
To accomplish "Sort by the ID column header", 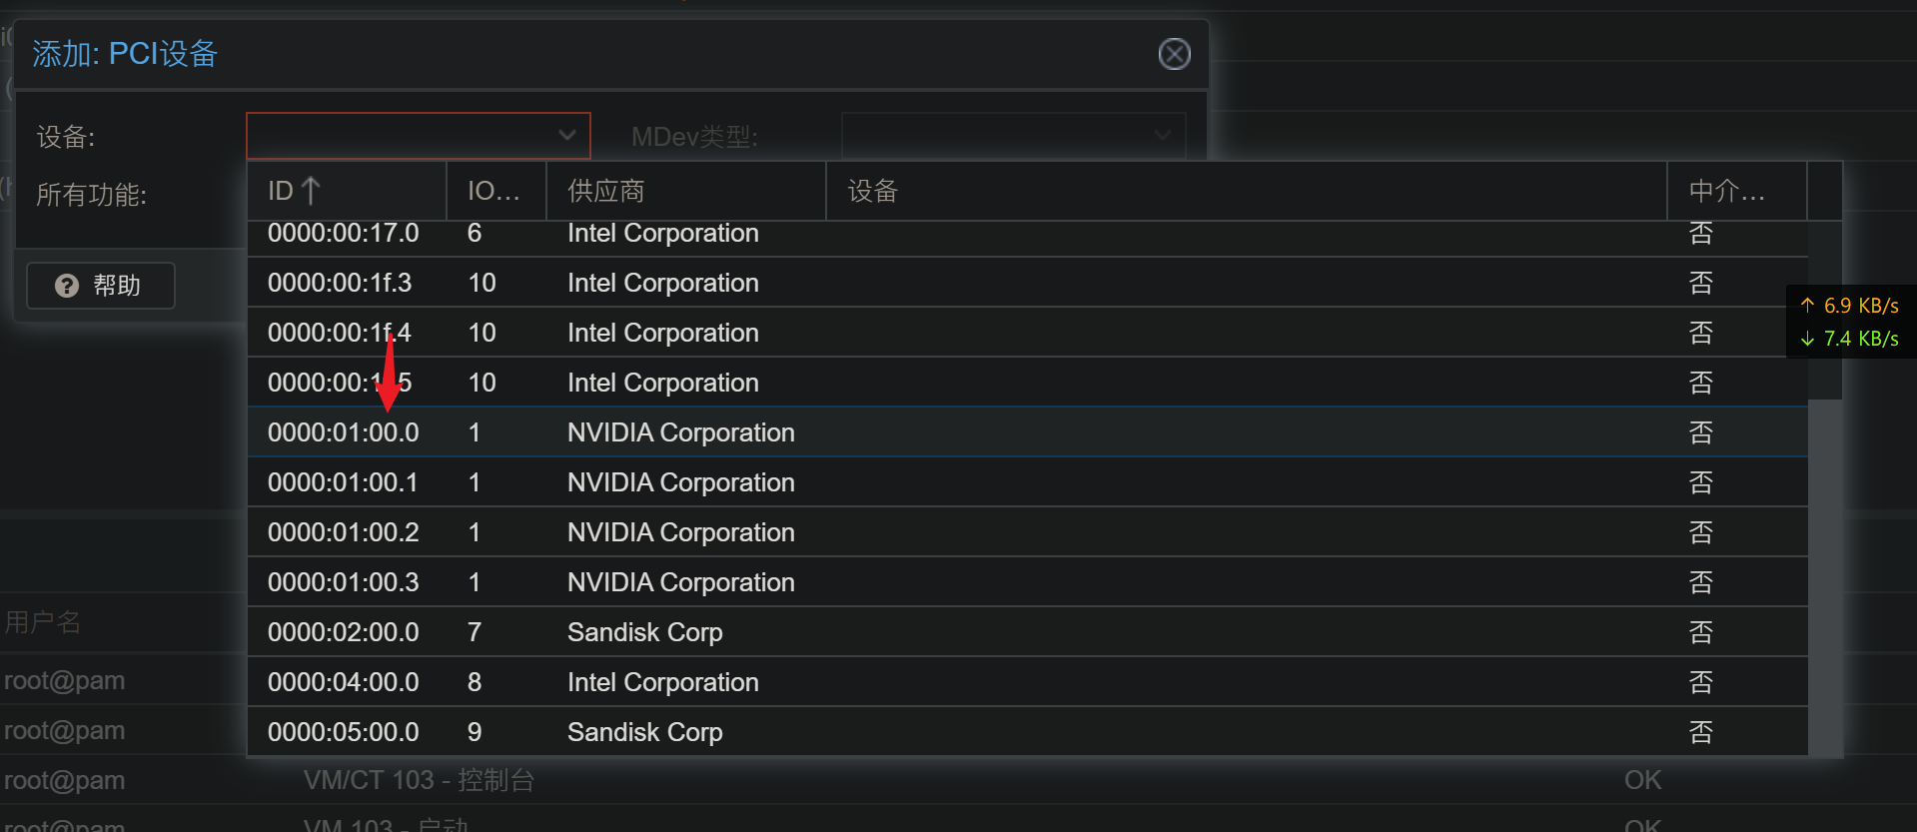I will point(345,191).
